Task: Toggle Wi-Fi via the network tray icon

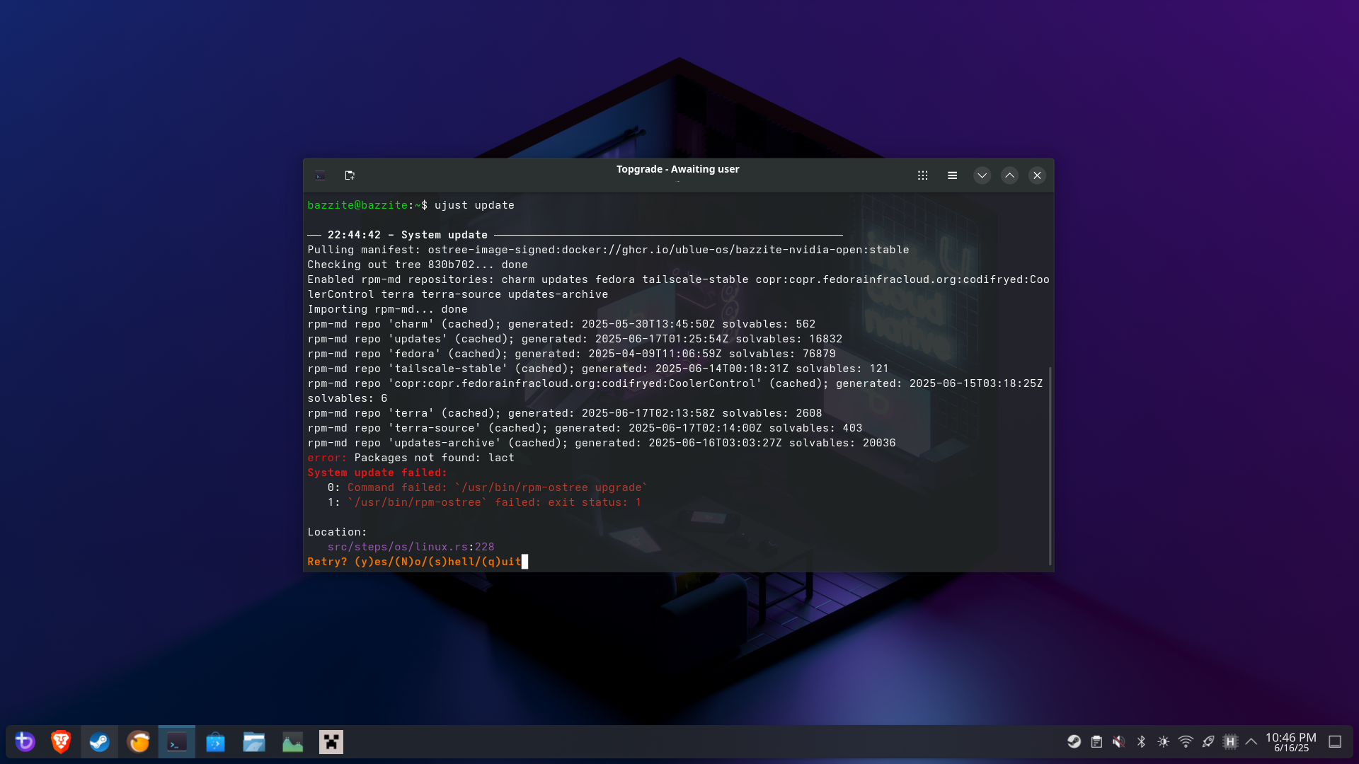Action: click(1184, 741)
